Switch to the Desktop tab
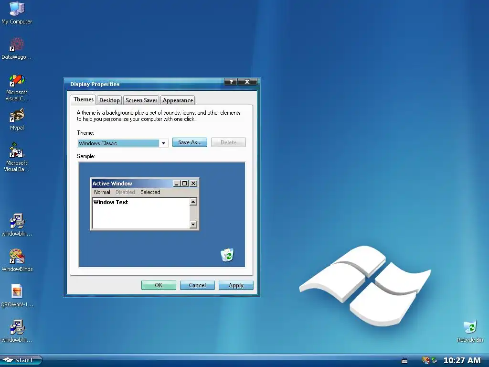Image resolution: width=489 pixels, height=367 pixels. coord(109,100)
